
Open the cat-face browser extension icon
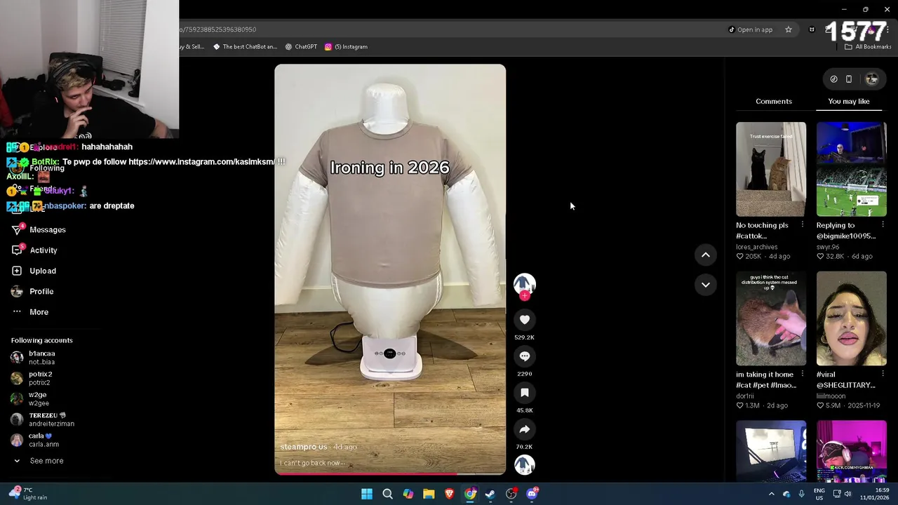coord(812,29)
